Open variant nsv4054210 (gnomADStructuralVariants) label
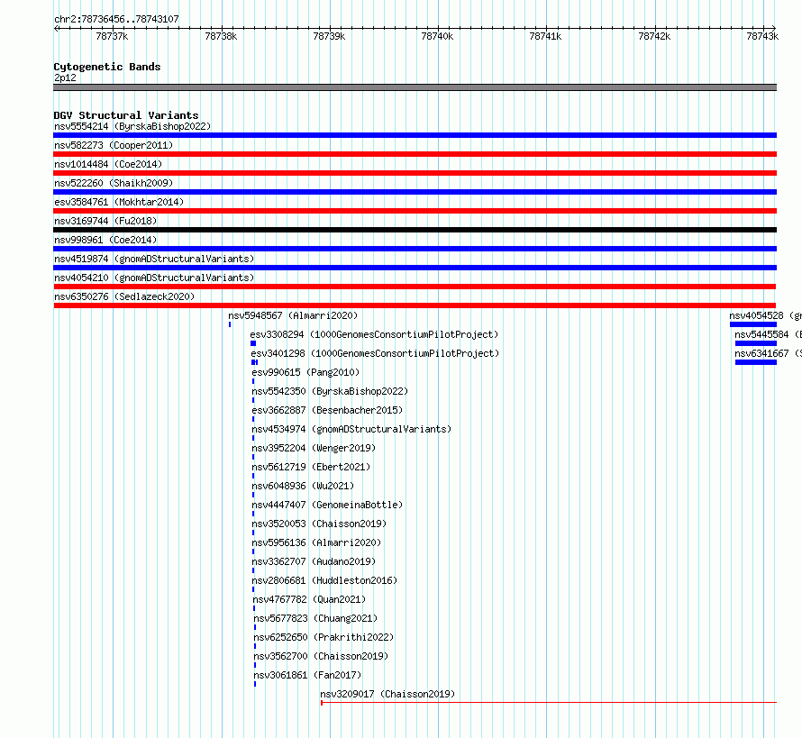The width and height of the screenshot is (802, 738). click(154, 278)
